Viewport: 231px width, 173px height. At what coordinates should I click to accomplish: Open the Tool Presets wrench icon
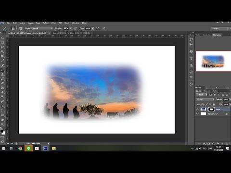[x=191, y=84]
